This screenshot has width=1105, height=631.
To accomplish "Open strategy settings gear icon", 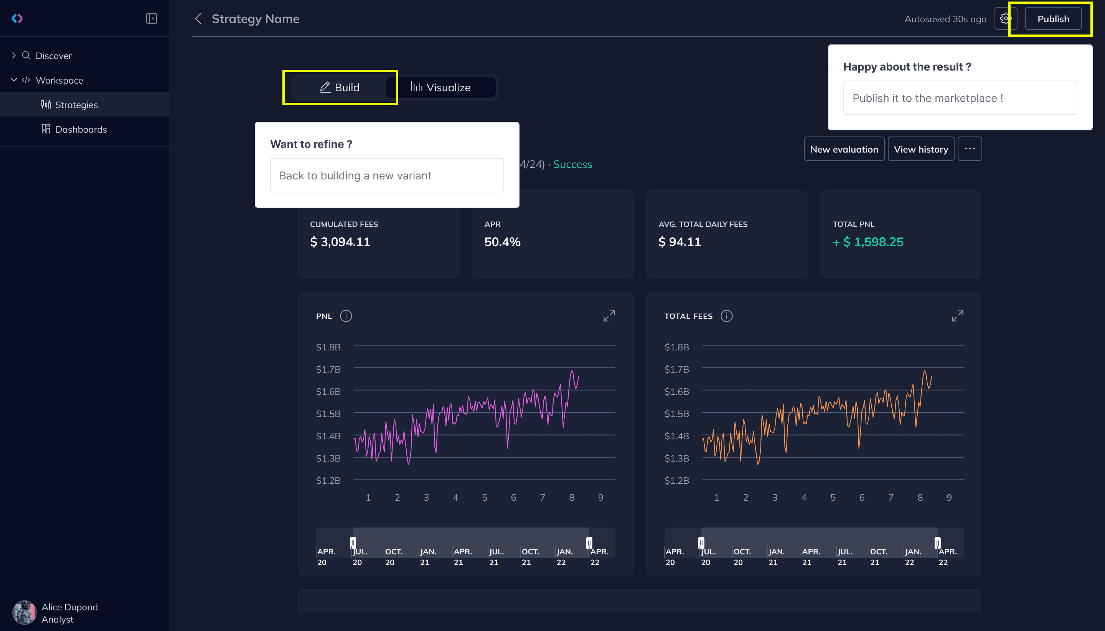I will click(1005, 19).
